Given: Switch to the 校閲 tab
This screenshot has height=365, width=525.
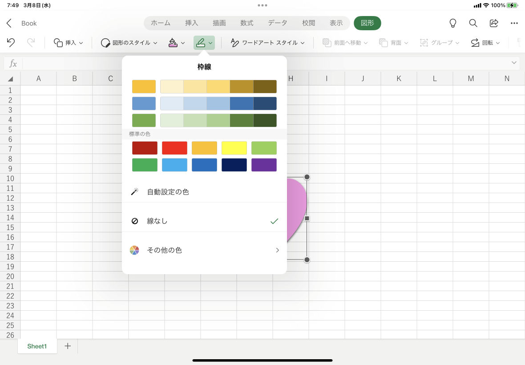Looking at the screenshot, I should point(309,23).
